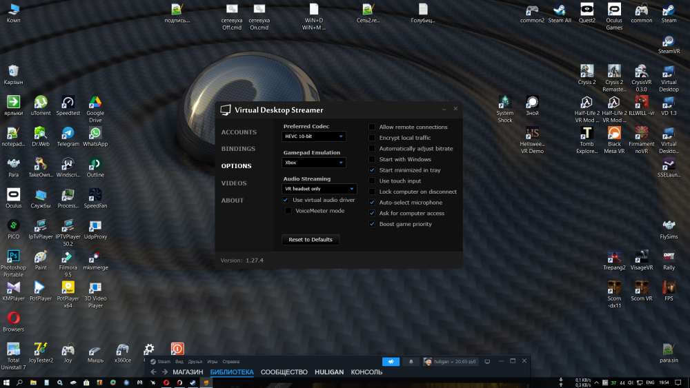Screen dimensions: 690x388
Task: Select uTorrent desktop icon
Action: pos(41,106)
